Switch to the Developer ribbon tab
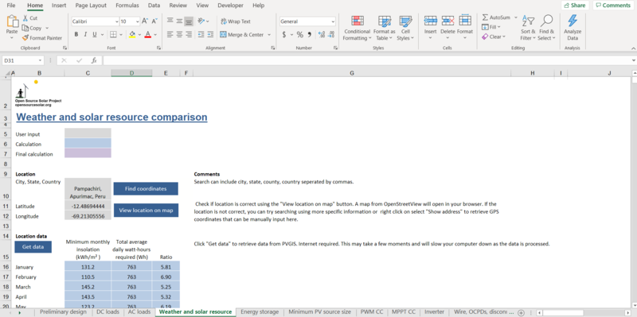The width and height of the screenshot is (637, 317). (x=230, y=6)
